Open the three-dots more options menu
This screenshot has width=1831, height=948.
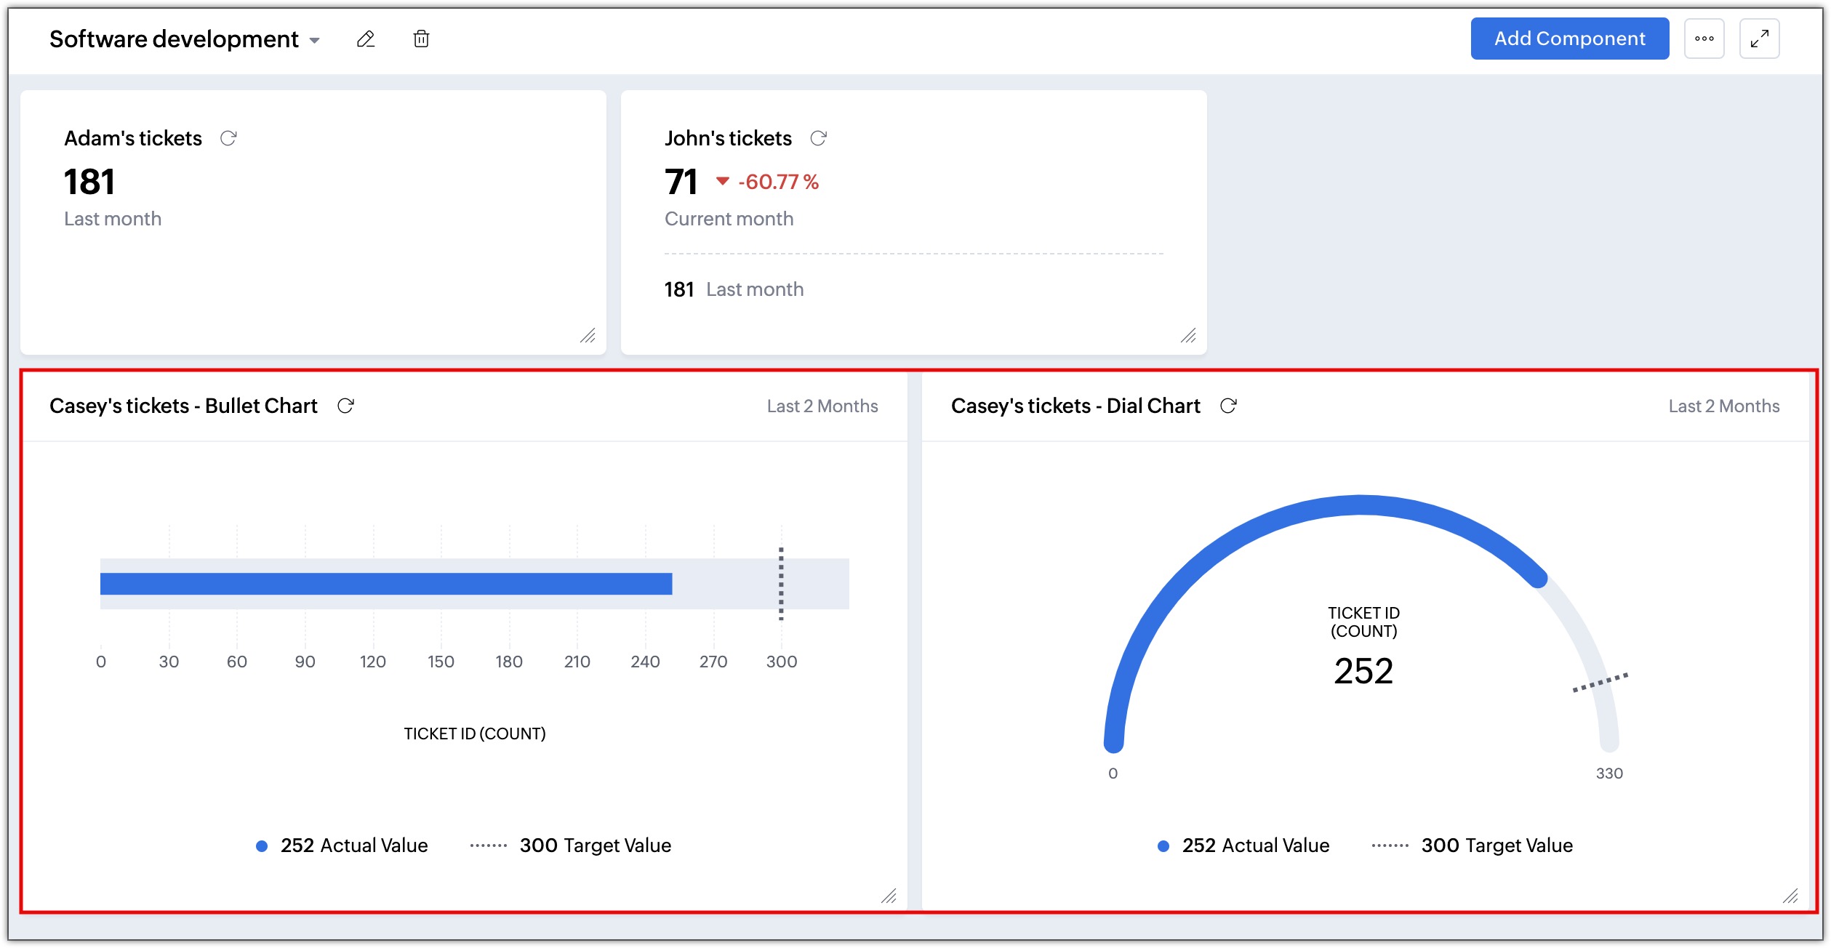click(x=1704, y=39)
